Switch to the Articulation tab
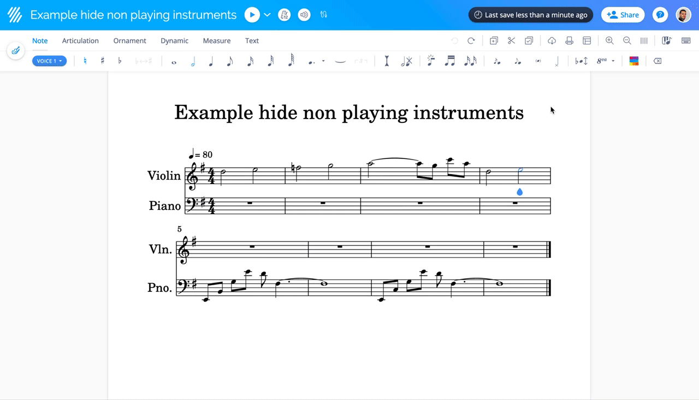This screenshot has height=400, width=699. click(80, 40)
